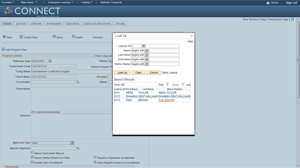Open Coordinator lookup magnifier icon
The width and height of the screenshot is (300, 168).
point(78,82)
